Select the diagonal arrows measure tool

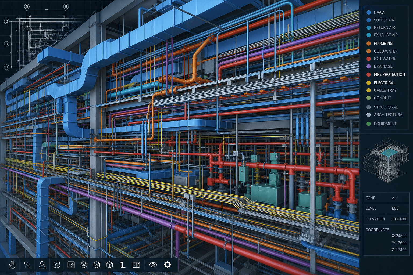tap(27, 265)
